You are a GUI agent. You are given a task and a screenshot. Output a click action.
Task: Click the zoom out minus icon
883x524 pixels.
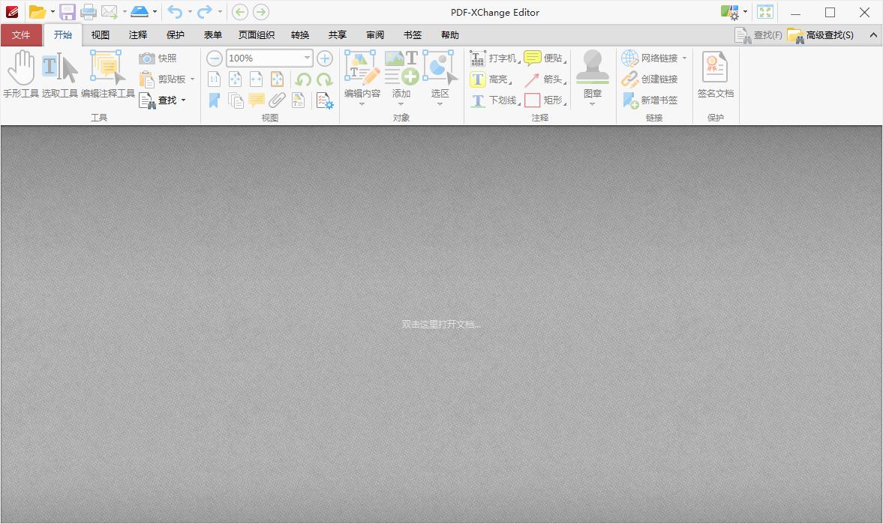point(215,58)
